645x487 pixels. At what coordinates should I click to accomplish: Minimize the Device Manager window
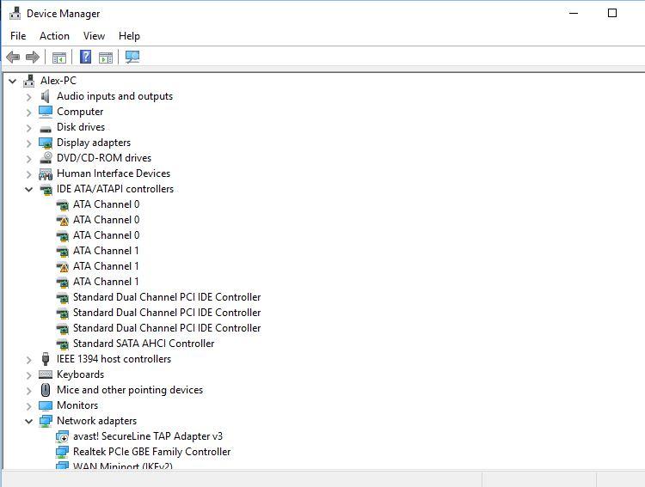coord(574,13)
